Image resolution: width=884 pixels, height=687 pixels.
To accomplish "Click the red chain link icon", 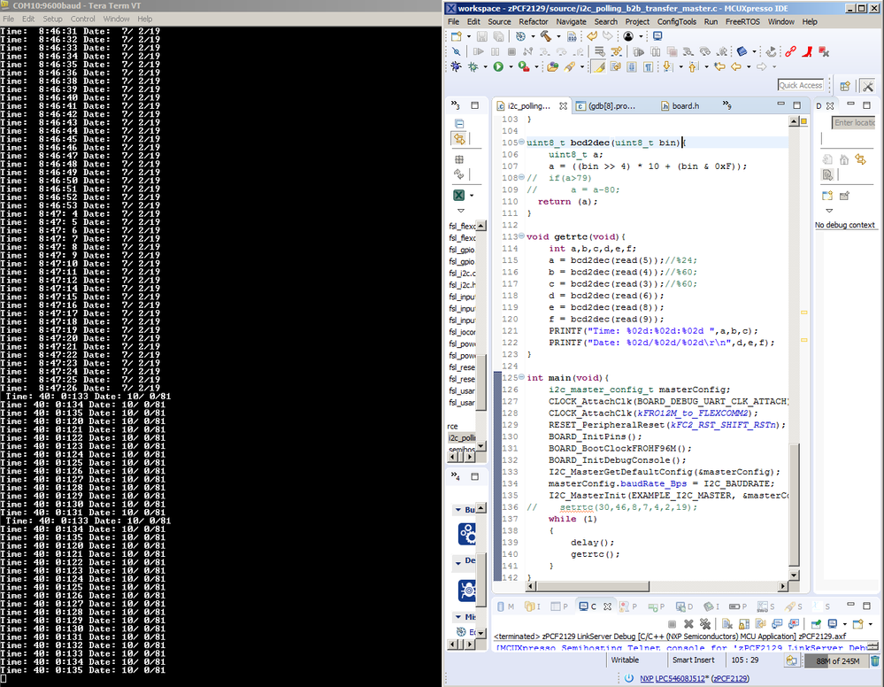I will pyautogui.click(x=790, y=52).
